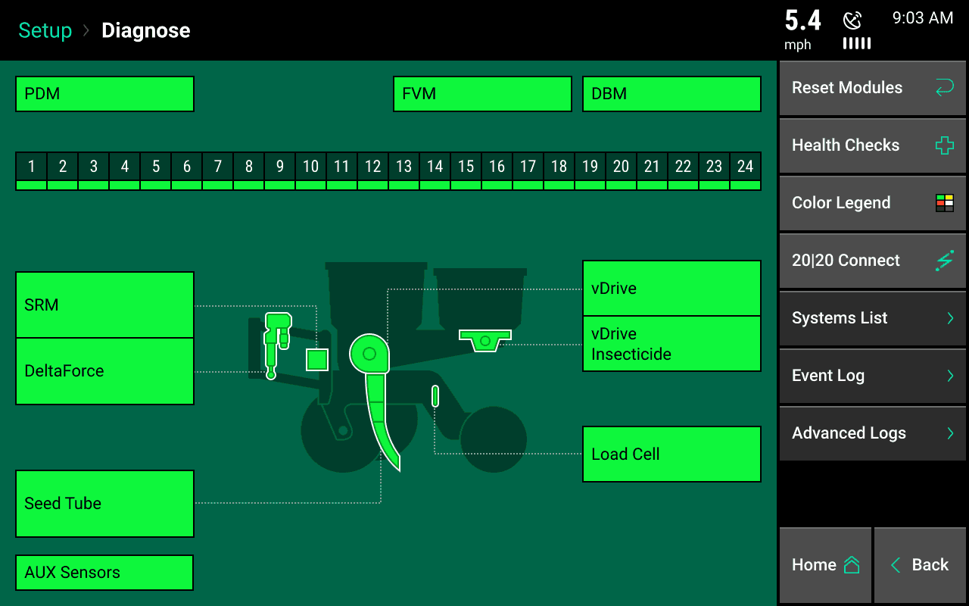
Task: Expand Event Log using the arrow
Action: pos(950,376)
